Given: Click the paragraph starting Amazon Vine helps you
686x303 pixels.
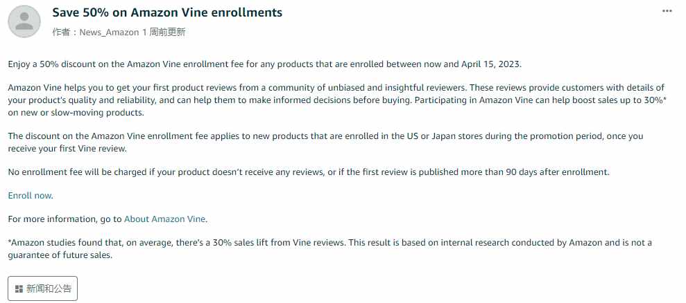Looking at the screenshot, I should click(x=337, y=100).
